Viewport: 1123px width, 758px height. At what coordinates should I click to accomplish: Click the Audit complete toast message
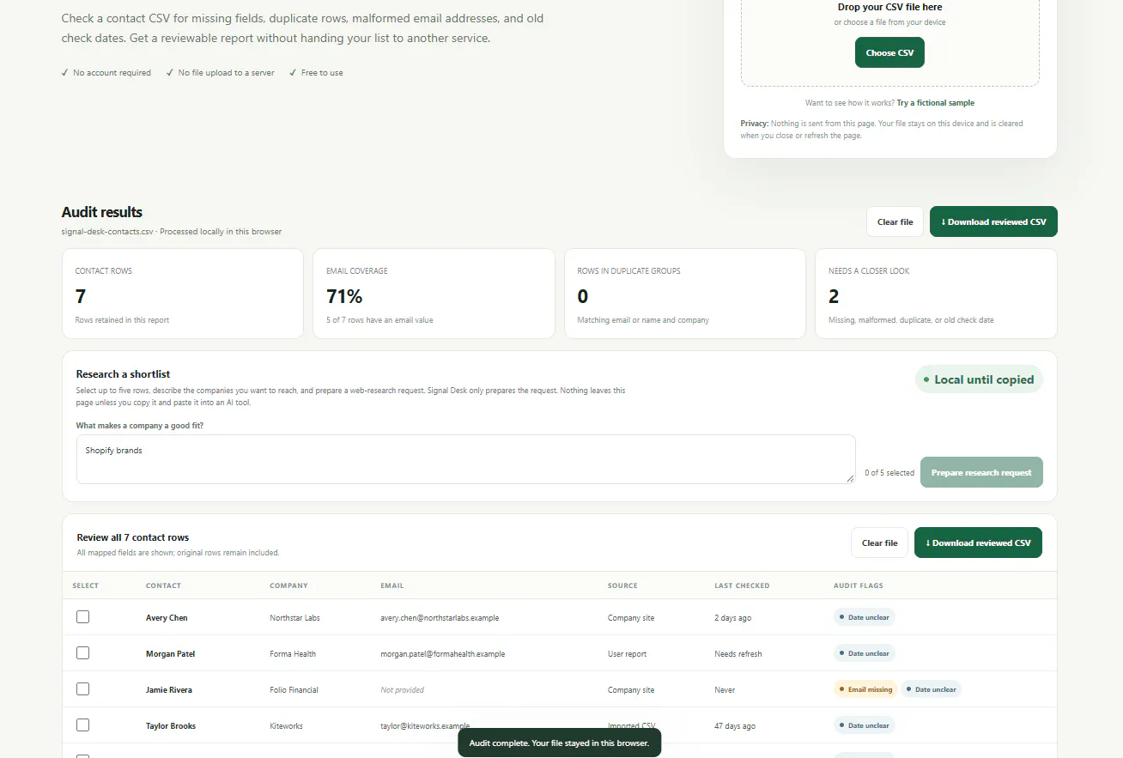560,743
